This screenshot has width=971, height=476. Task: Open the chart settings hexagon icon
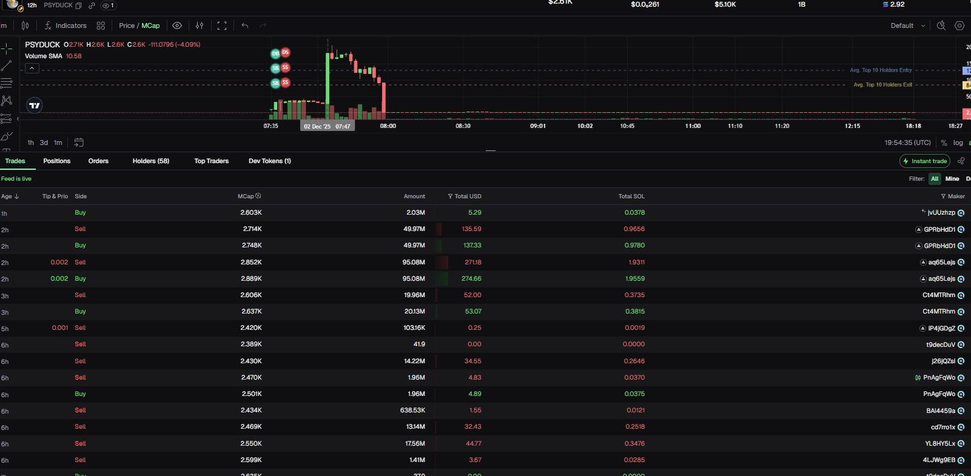pos(959,25)
